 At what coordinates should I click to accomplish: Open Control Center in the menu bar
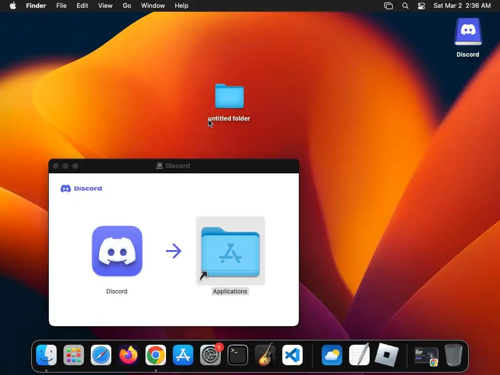(421, 6)
